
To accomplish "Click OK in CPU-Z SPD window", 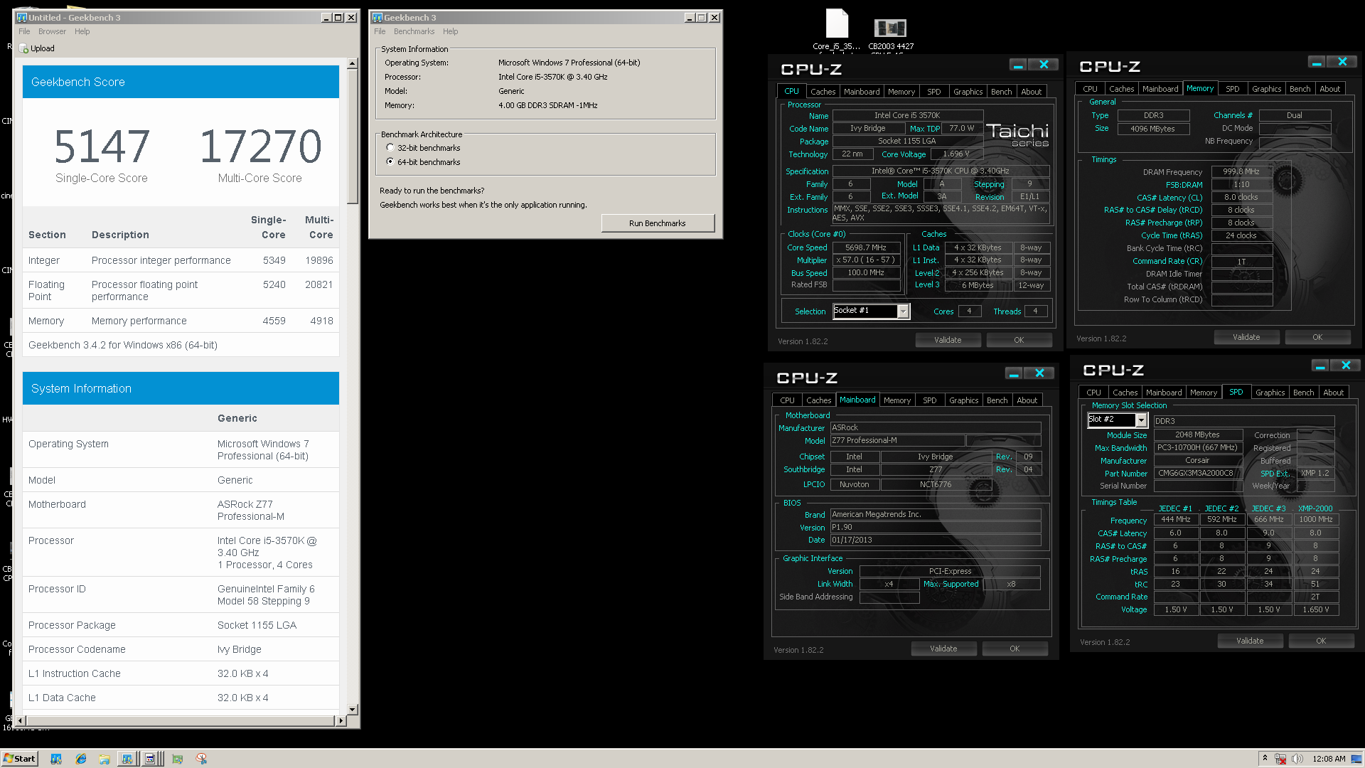I will tap(1321, 641).
